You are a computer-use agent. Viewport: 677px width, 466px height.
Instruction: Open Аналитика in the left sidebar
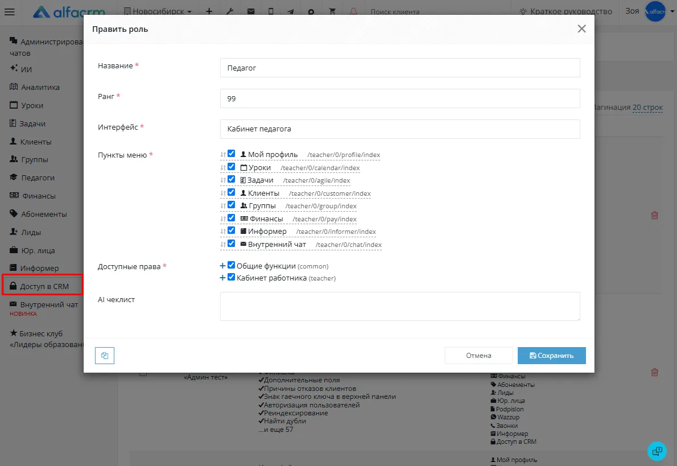35,87
